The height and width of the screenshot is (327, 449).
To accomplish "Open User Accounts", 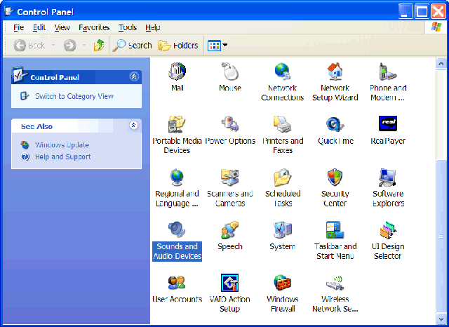I will tap(177, 288).
